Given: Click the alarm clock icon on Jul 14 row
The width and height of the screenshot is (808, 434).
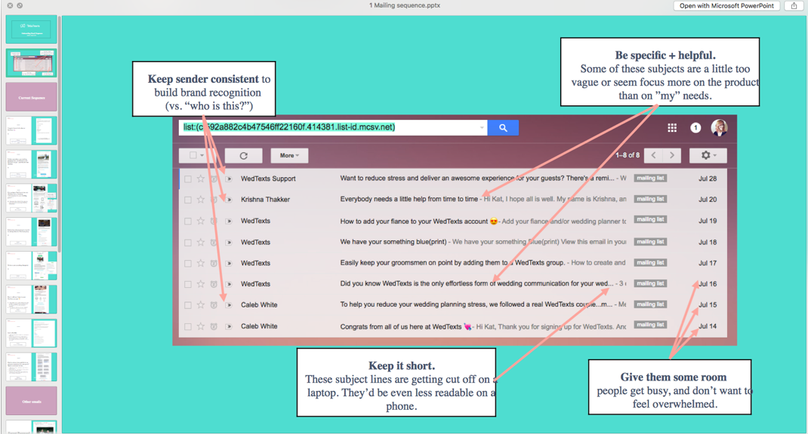Looking at the screenshot, I should tap(214, 326).
